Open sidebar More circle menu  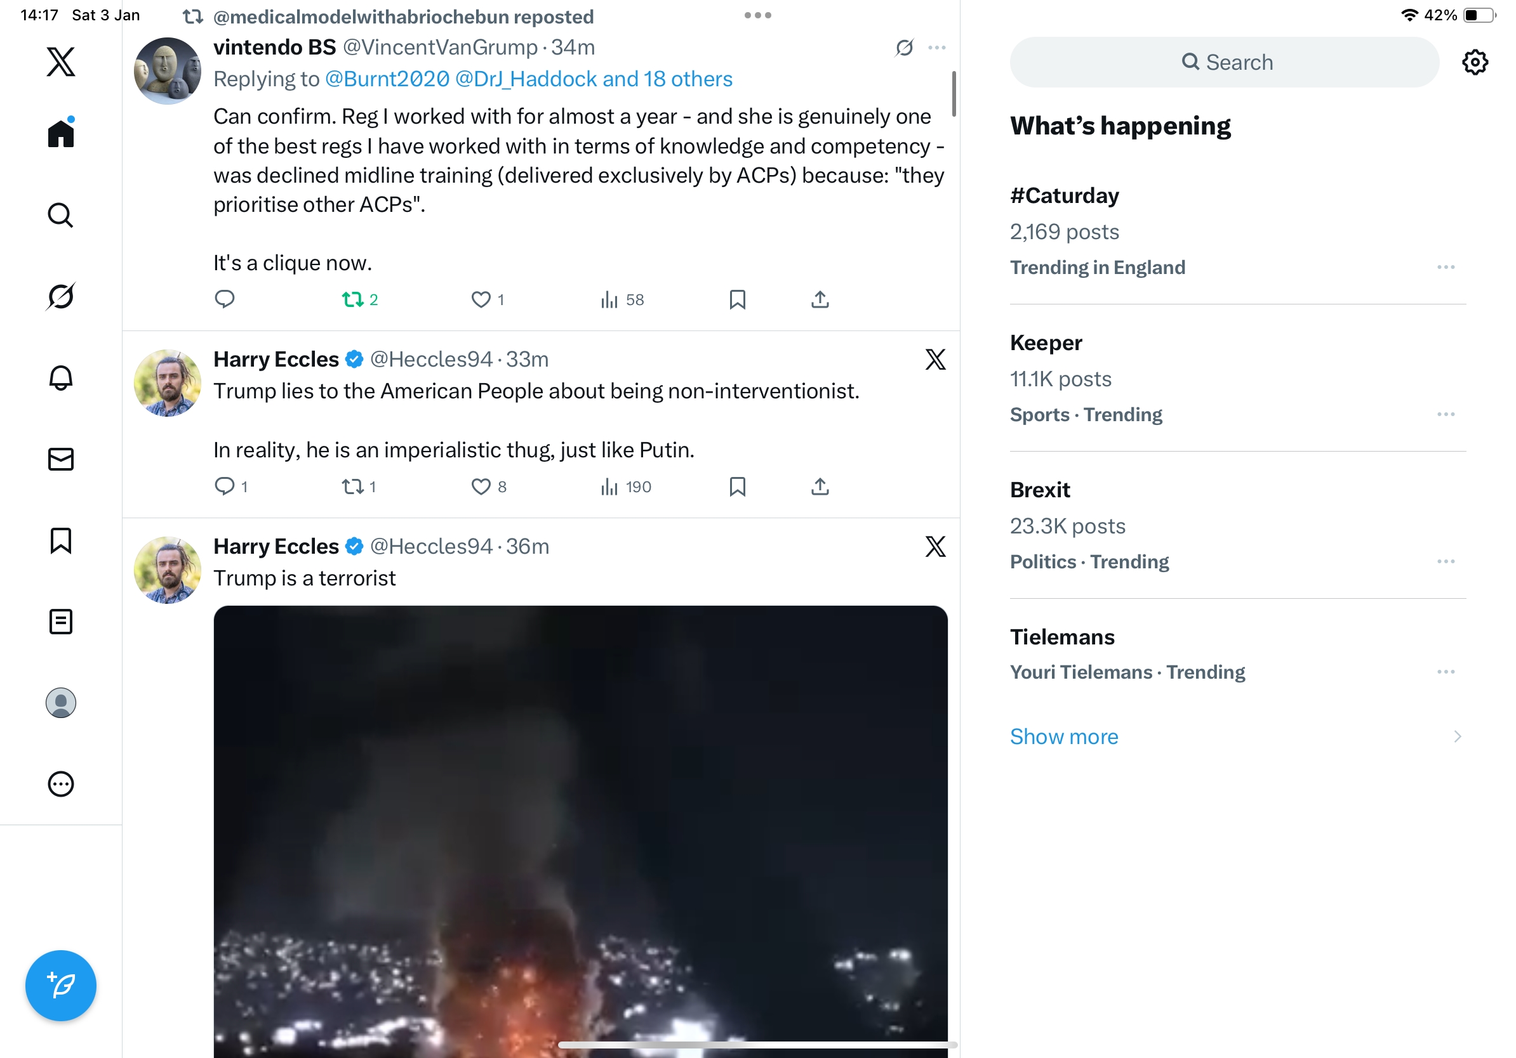tap(61, 784)
